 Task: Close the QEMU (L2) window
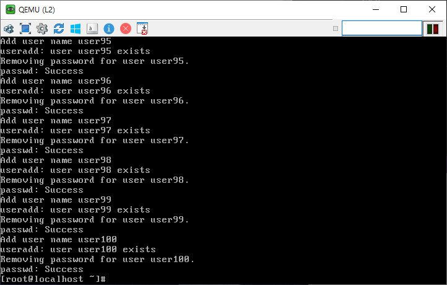[432, 9]
